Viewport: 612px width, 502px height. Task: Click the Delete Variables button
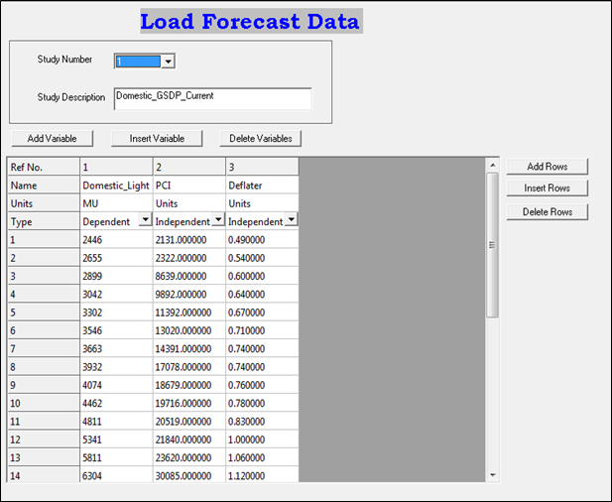(261, 139)
